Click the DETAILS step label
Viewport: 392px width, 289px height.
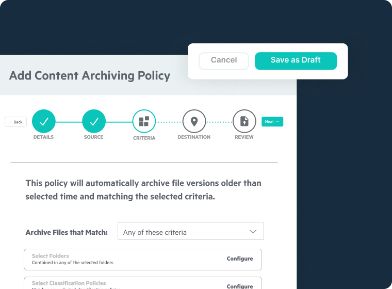pyautogui.click(x=44, y=137)
